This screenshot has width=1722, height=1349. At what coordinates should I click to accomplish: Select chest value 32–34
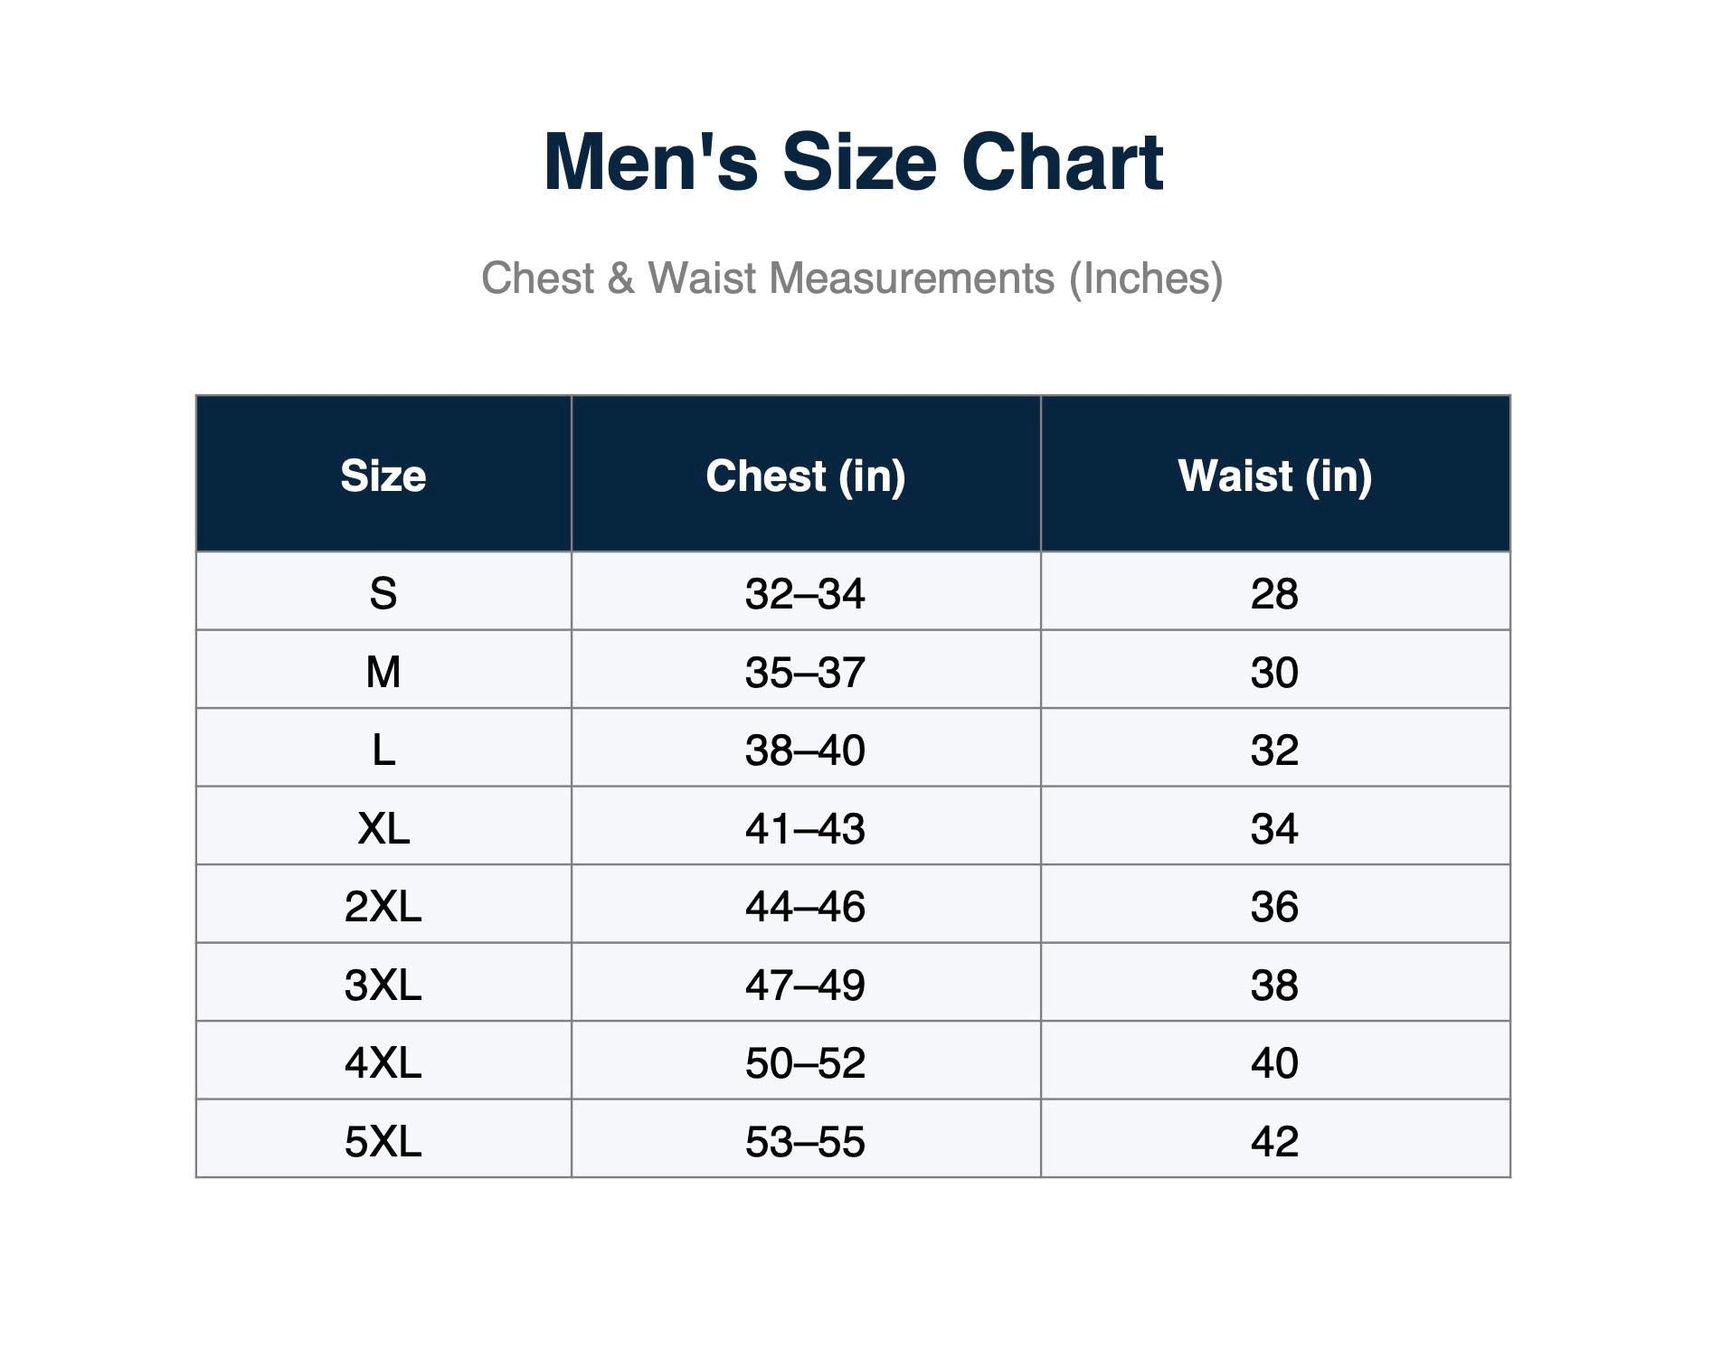coord(806,591)
